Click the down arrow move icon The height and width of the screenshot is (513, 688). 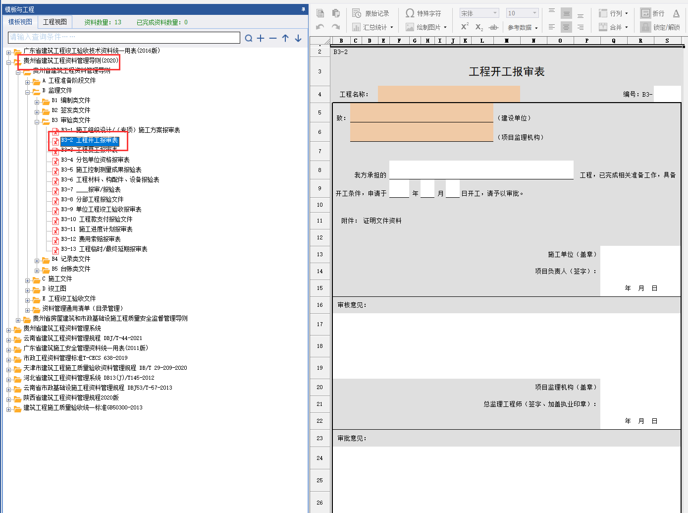click(298, 38)
